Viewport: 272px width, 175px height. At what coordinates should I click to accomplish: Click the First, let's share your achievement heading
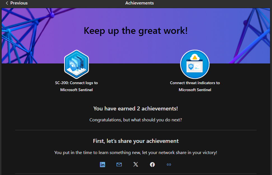pos(136,141)
